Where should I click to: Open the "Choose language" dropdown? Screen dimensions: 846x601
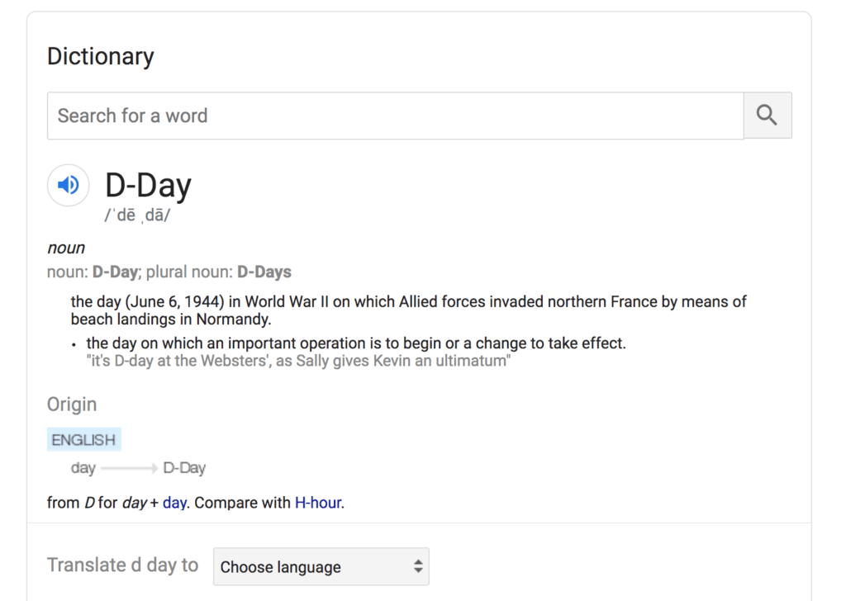coord(321,567)
